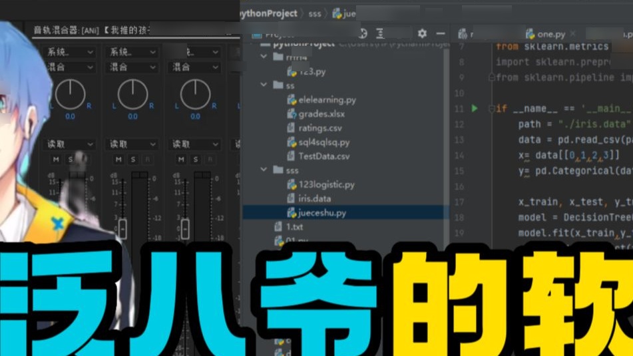The image size is (633, 356).
Task: Click the elelearning.py file icon
Action: (x=292, y=100)
